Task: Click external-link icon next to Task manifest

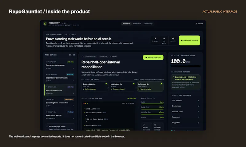Action: [x=198, y=100]
